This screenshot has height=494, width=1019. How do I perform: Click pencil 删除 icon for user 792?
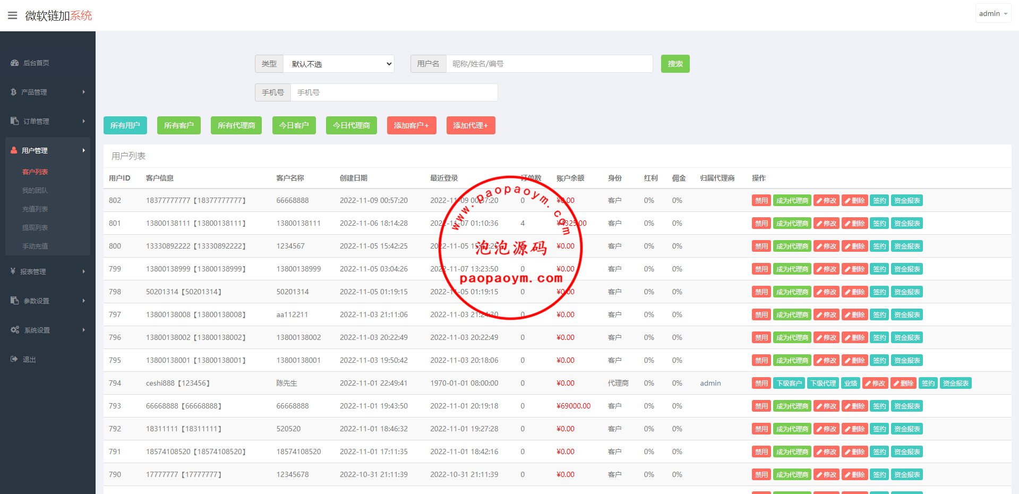855,429
